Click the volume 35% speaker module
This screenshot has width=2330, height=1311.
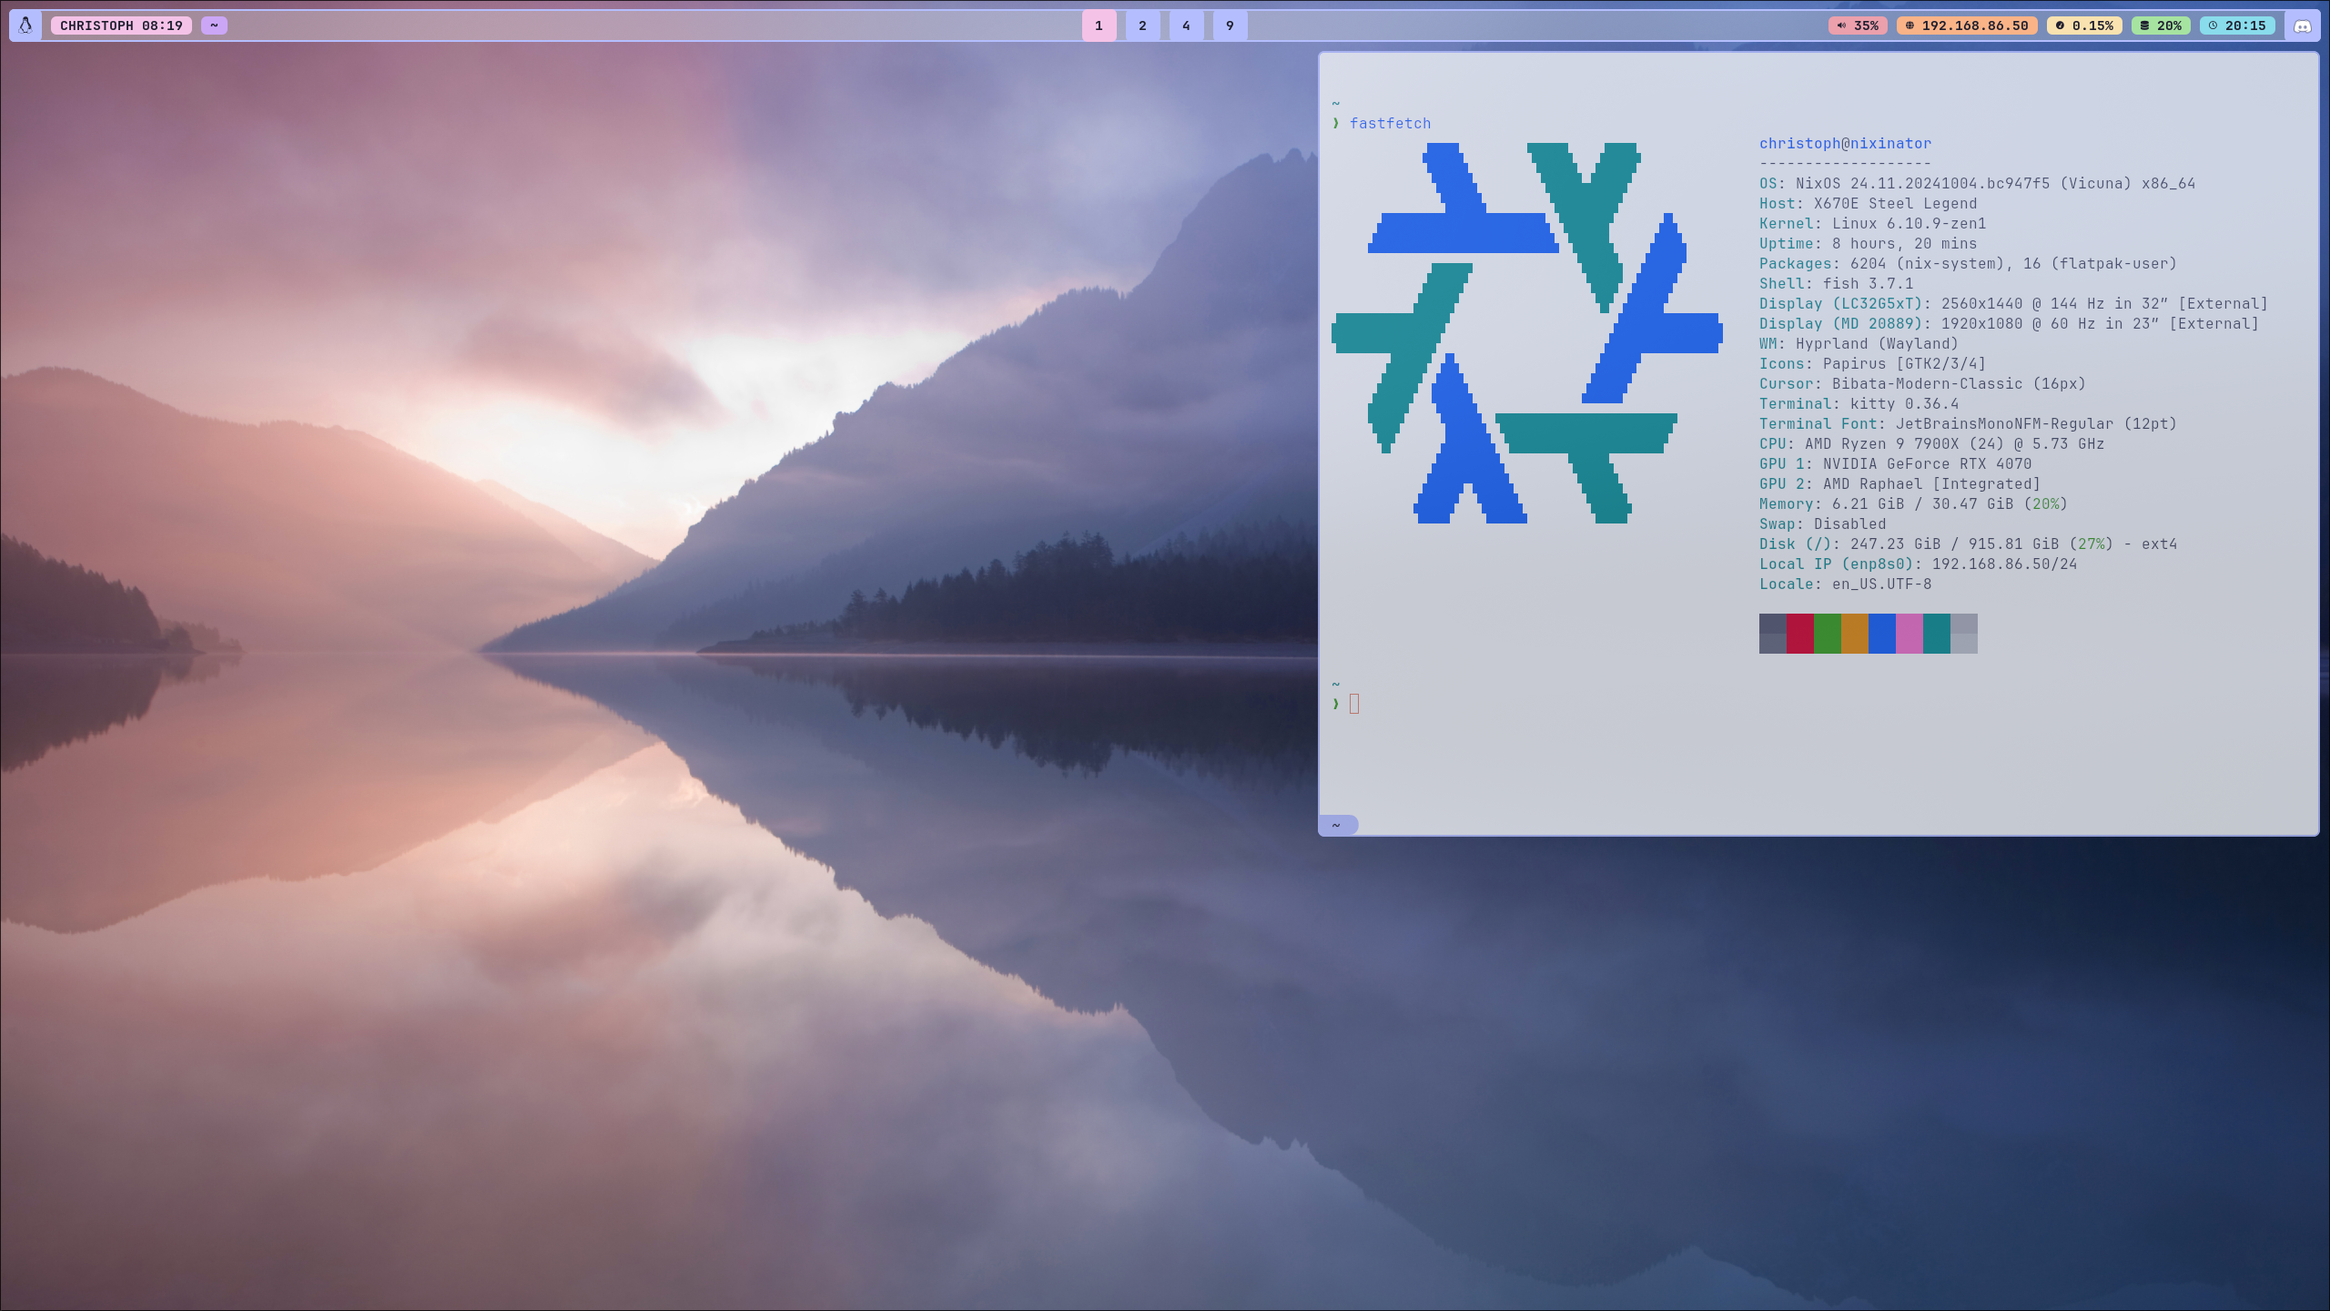point(1858,25)
